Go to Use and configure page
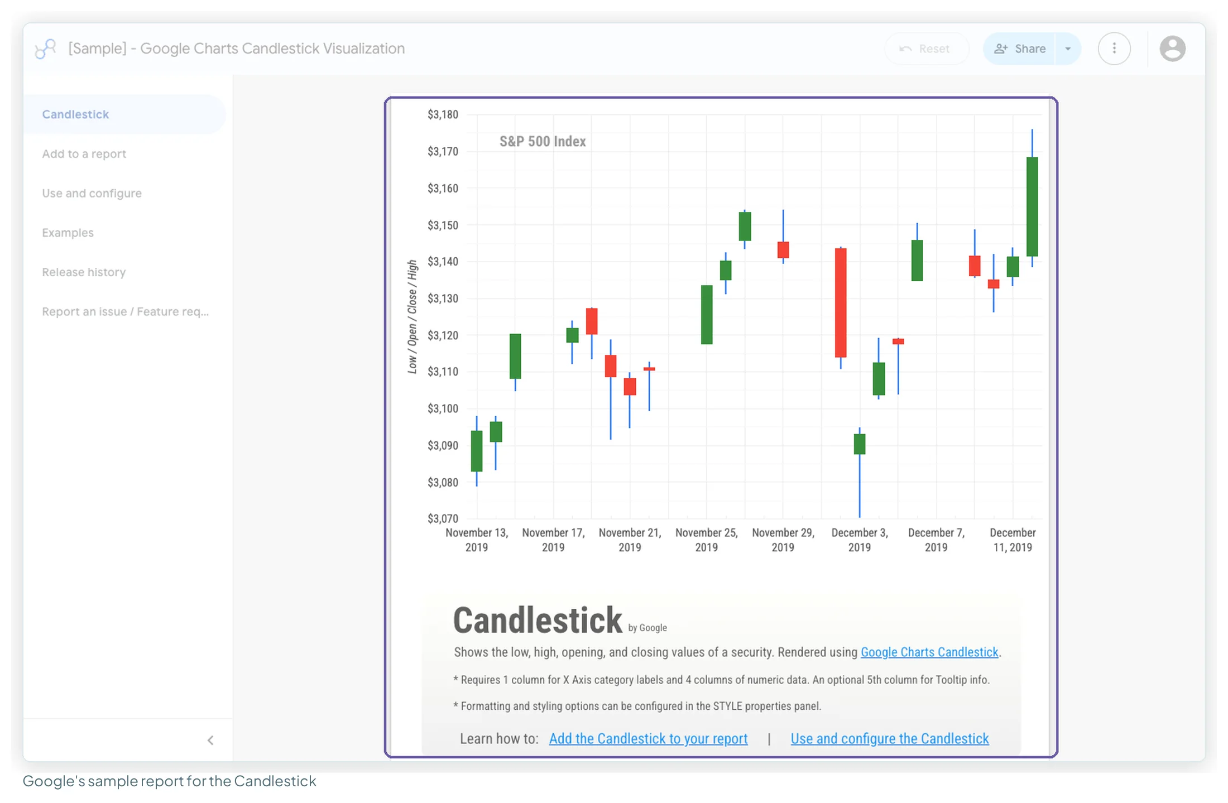The image size is (1228, 803). [92, 193]
